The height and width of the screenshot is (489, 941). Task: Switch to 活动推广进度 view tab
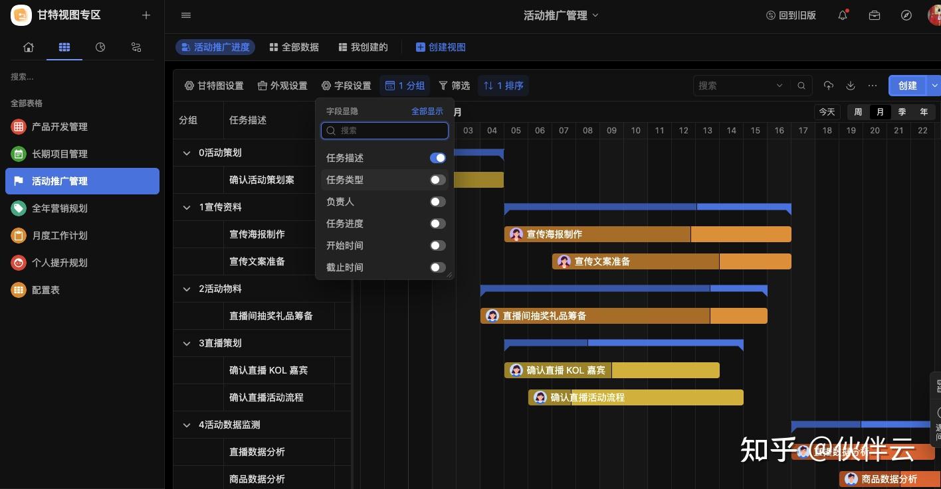(215, 47)
